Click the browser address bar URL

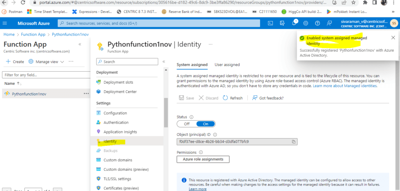pos(183,3)
